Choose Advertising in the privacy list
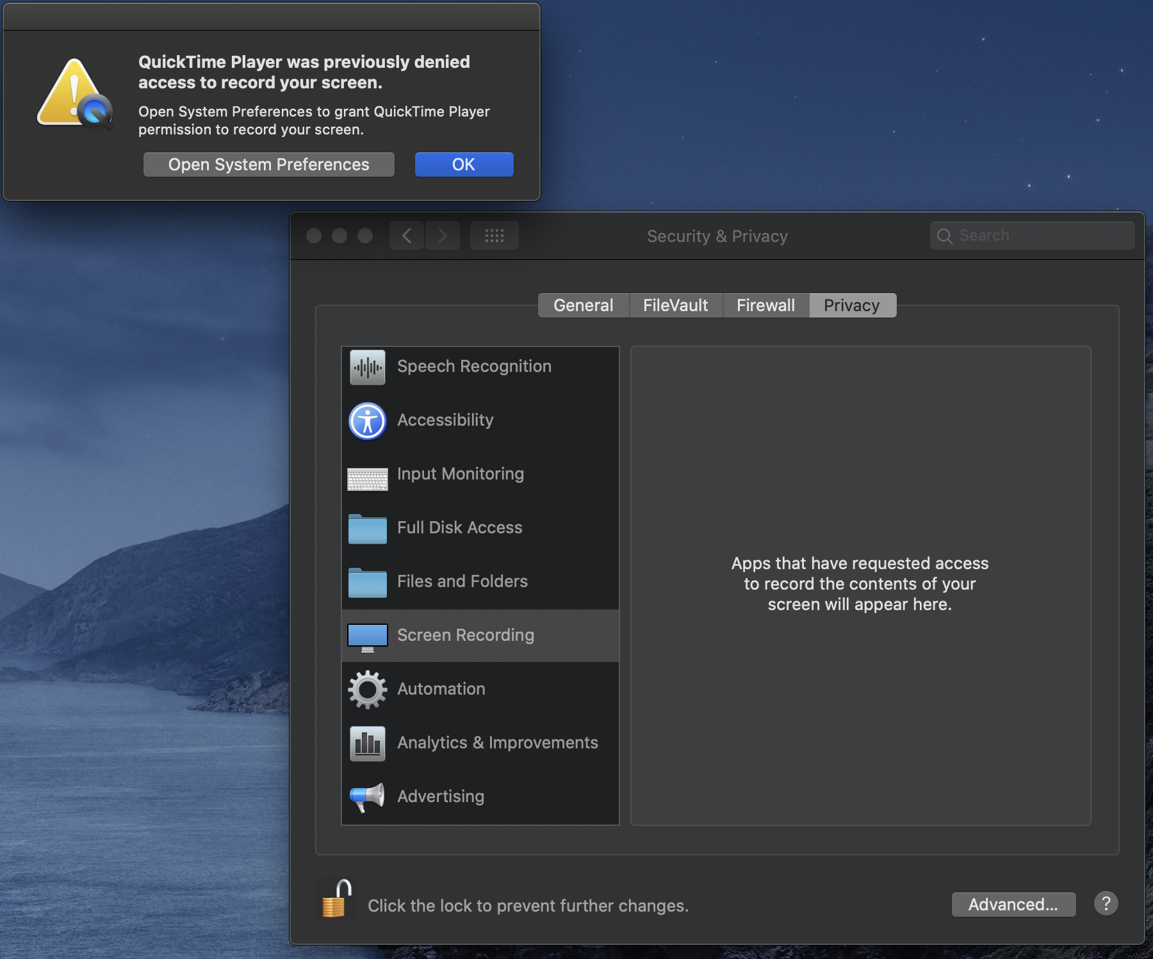The width and height of the screenshot is (1153, 959). pyautogui.click(x=480, y=797)
